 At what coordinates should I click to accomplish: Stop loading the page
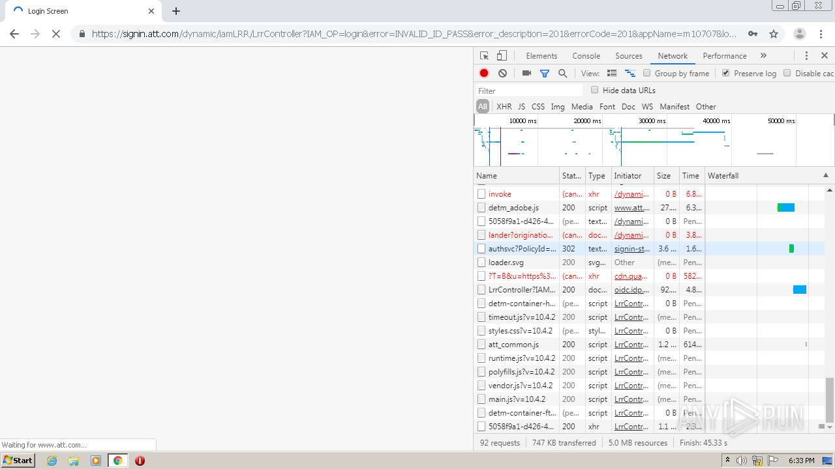(56, 34)
